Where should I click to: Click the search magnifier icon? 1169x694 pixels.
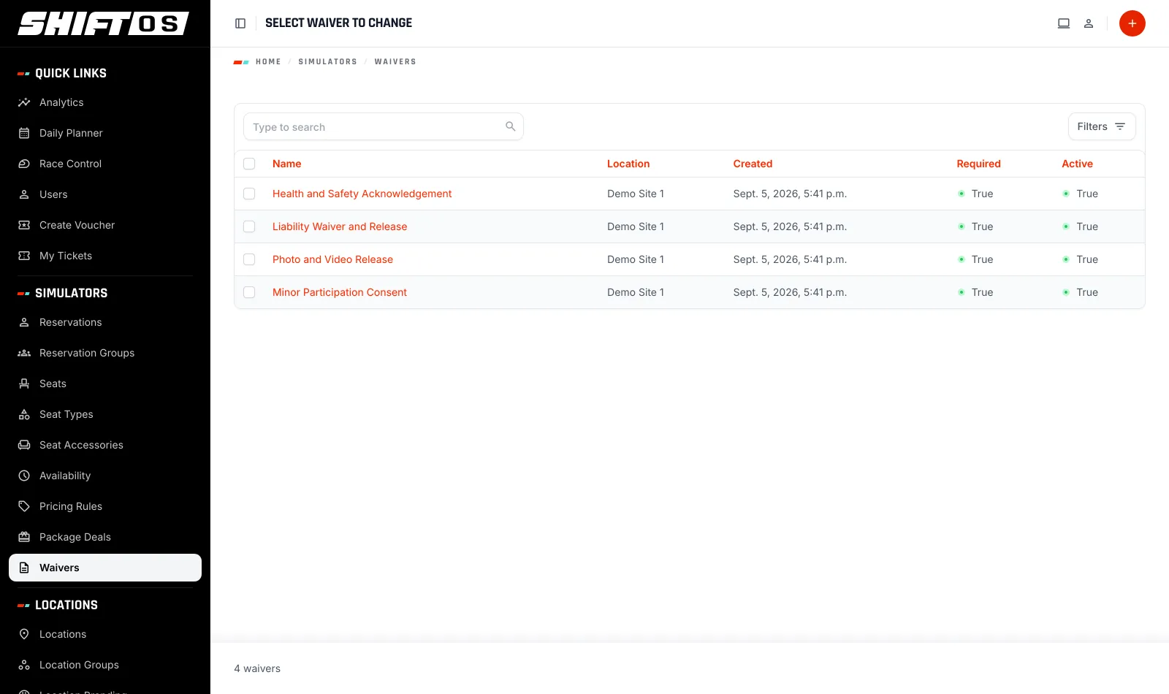[511, 126]
